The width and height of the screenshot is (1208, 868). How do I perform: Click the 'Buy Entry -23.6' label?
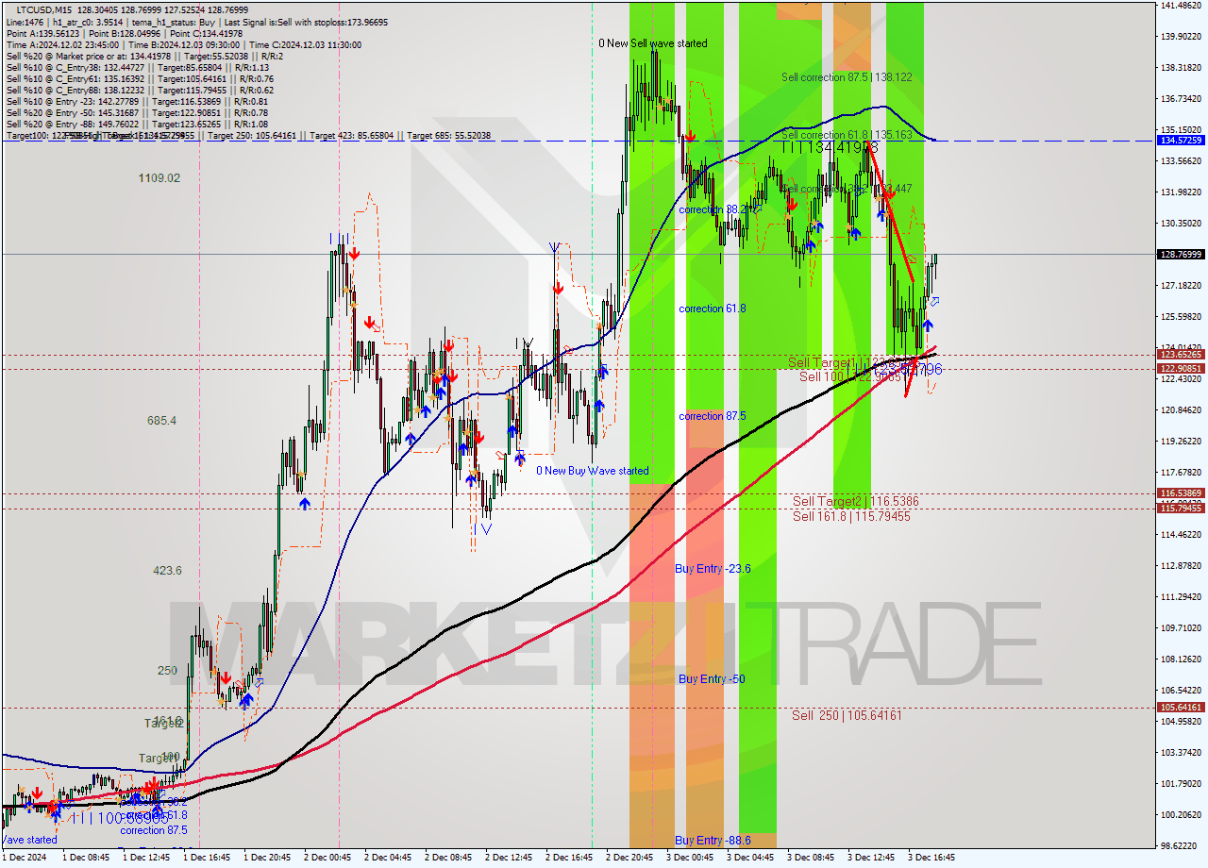pos(713,568)
